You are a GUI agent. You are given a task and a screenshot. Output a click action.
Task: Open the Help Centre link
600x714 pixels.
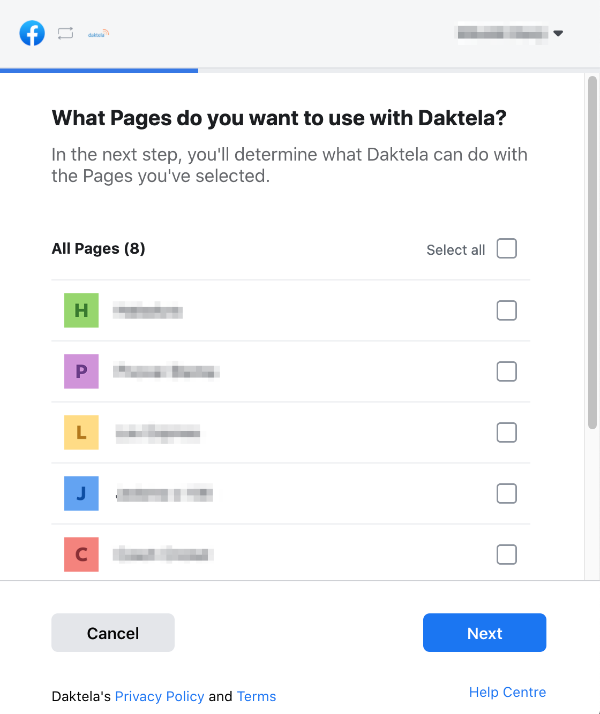click(507, 692)
